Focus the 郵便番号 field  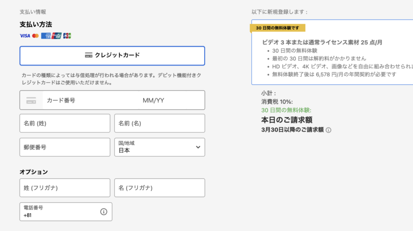click(65, 147)
